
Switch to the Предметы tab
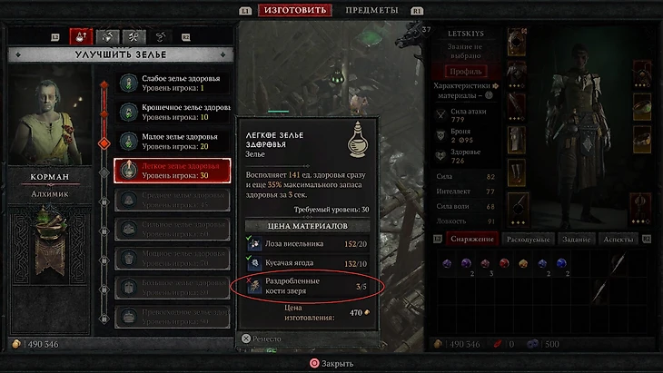point(371,10)
